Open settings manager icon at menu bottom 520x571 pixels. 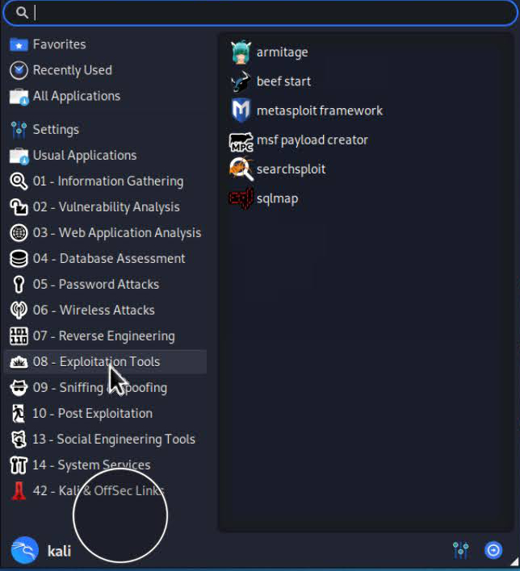coord(460,550)
